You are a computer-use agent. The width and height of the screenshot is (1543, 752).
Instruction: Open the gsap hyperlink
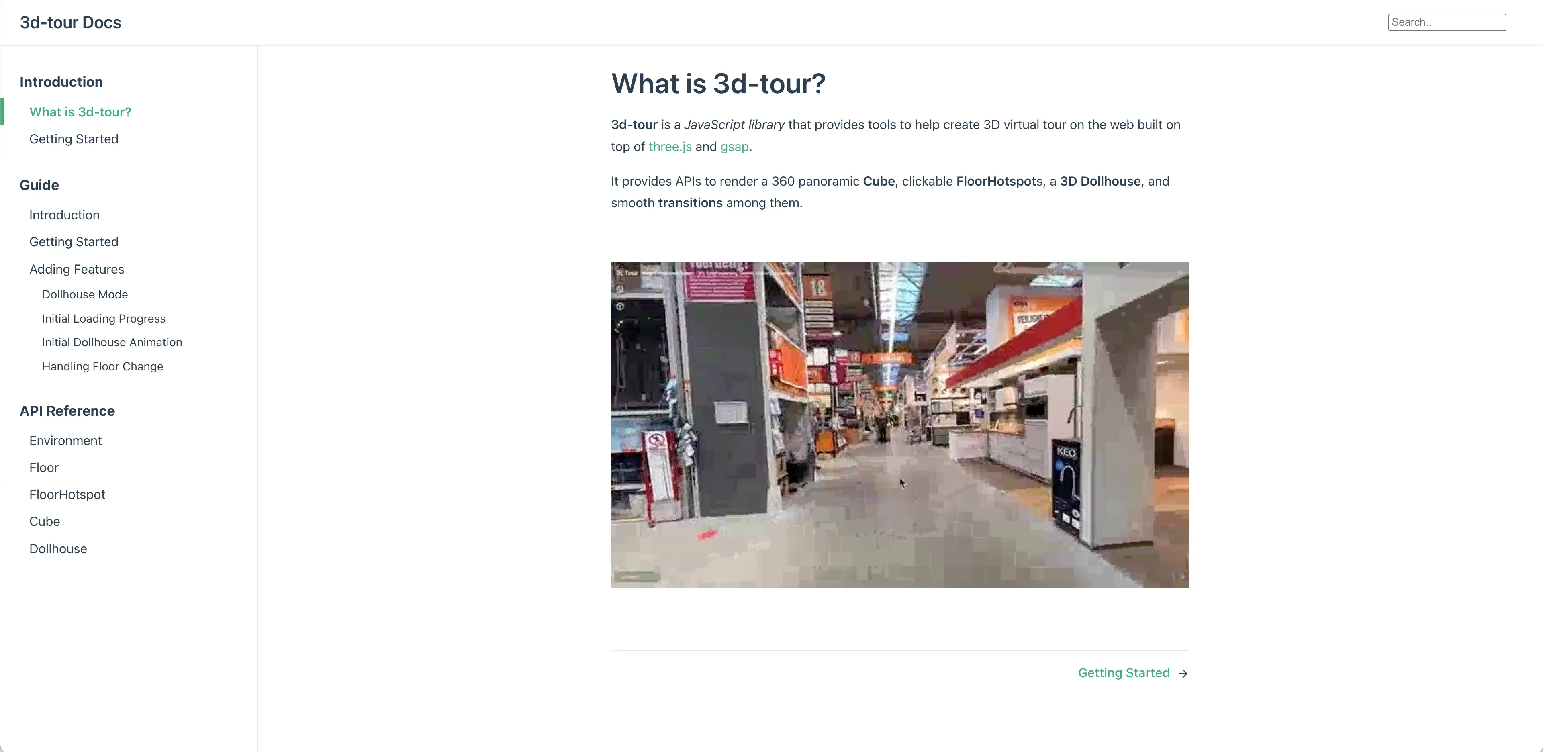tap(734, 147)
